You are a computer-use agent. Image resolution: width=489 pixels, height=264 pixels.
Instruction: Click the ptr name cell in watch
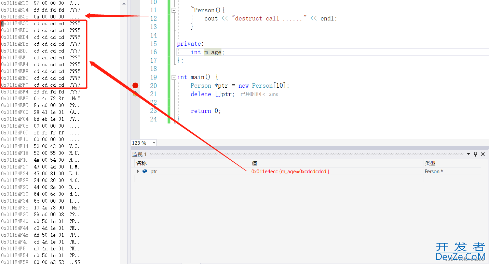(x=154, y=171)
